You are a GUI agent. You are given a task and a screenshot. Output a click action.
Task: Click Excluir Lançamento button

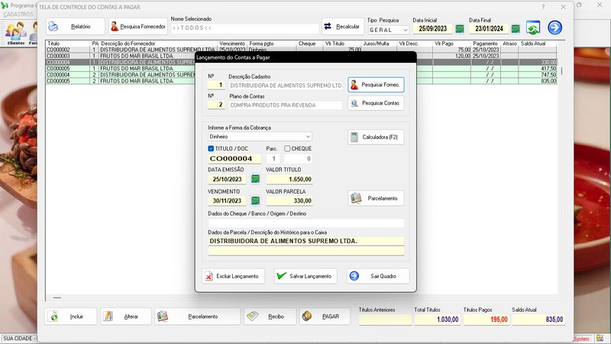233,276
